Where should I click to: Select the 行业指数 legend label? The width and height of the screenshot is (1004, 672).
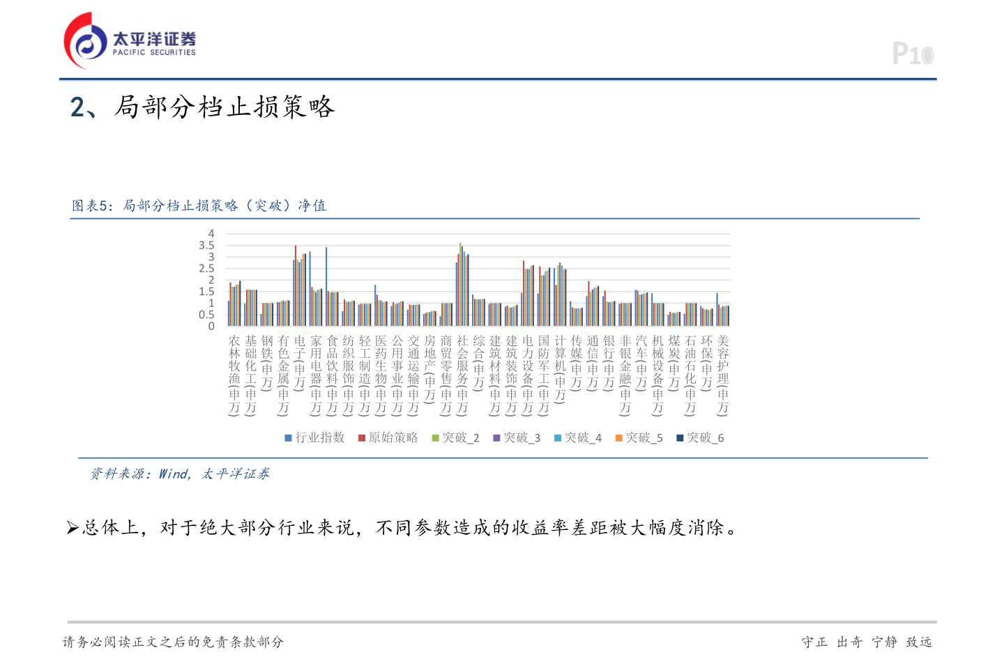[x=320, y=437]
